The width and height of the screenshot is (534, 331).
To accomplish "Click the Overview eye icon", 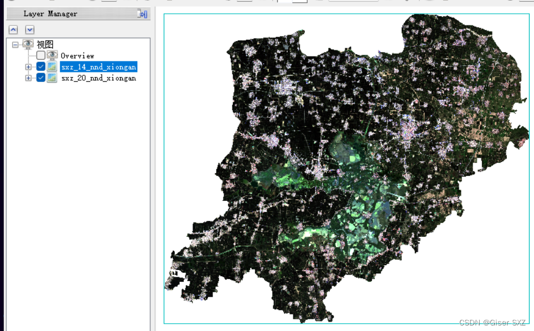I will (x=52, y=55).
